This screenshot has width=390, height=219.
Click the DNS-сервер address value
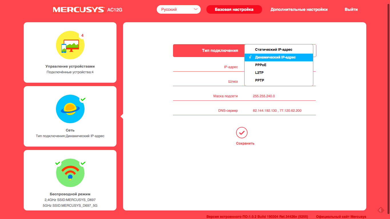(277, 111)
